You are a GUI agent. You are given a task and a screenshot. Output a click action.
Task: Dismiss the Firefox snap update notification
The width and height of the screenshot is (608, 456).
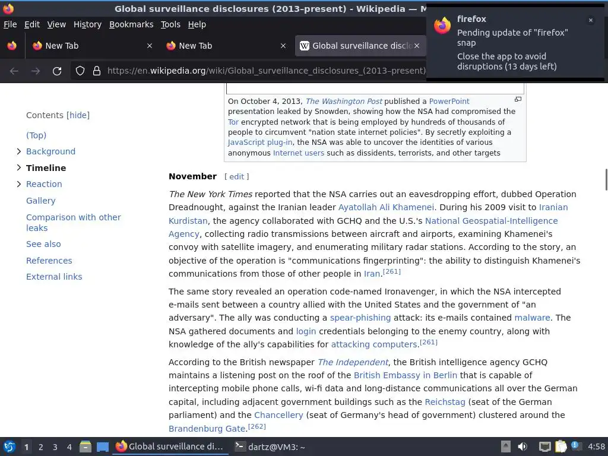[x=591, y=21]
